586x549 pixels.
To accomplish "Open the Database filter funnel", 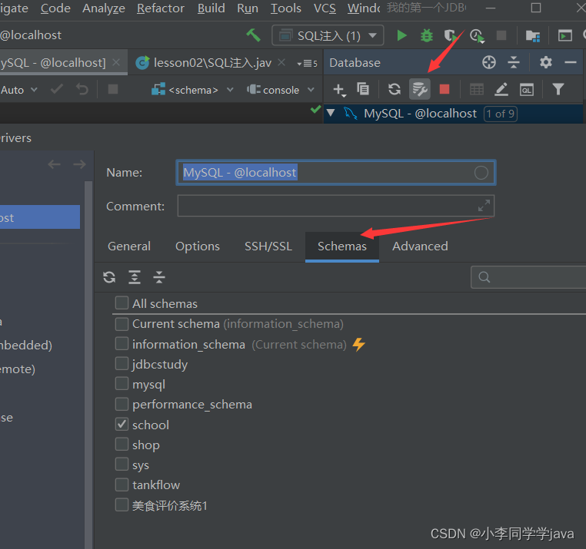I will (558, 89).
